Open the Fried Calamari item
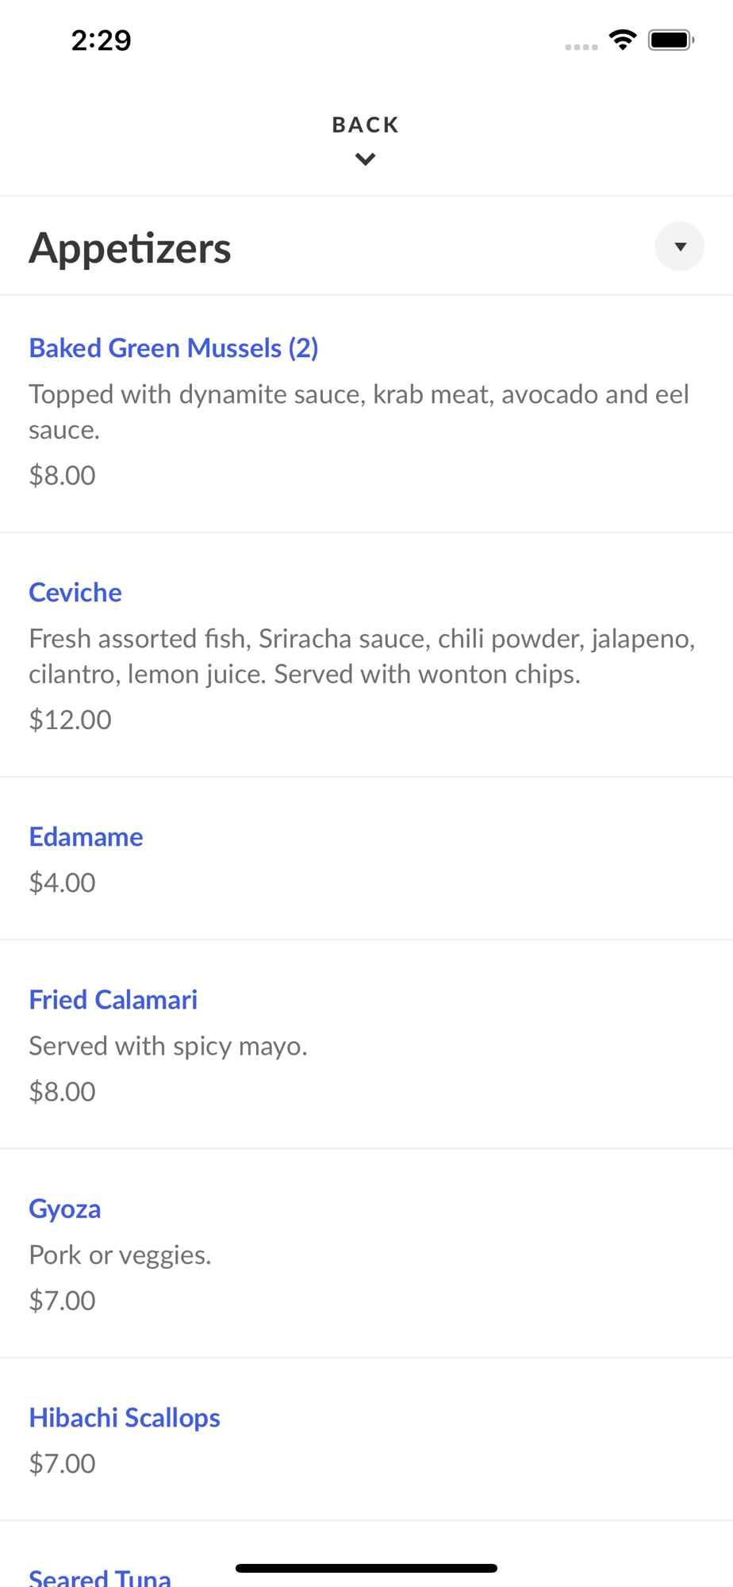The image size is (733, 1587). tap(113, 1000)
